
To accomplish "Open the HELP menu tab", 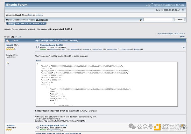I will click(x=17, y=23).
